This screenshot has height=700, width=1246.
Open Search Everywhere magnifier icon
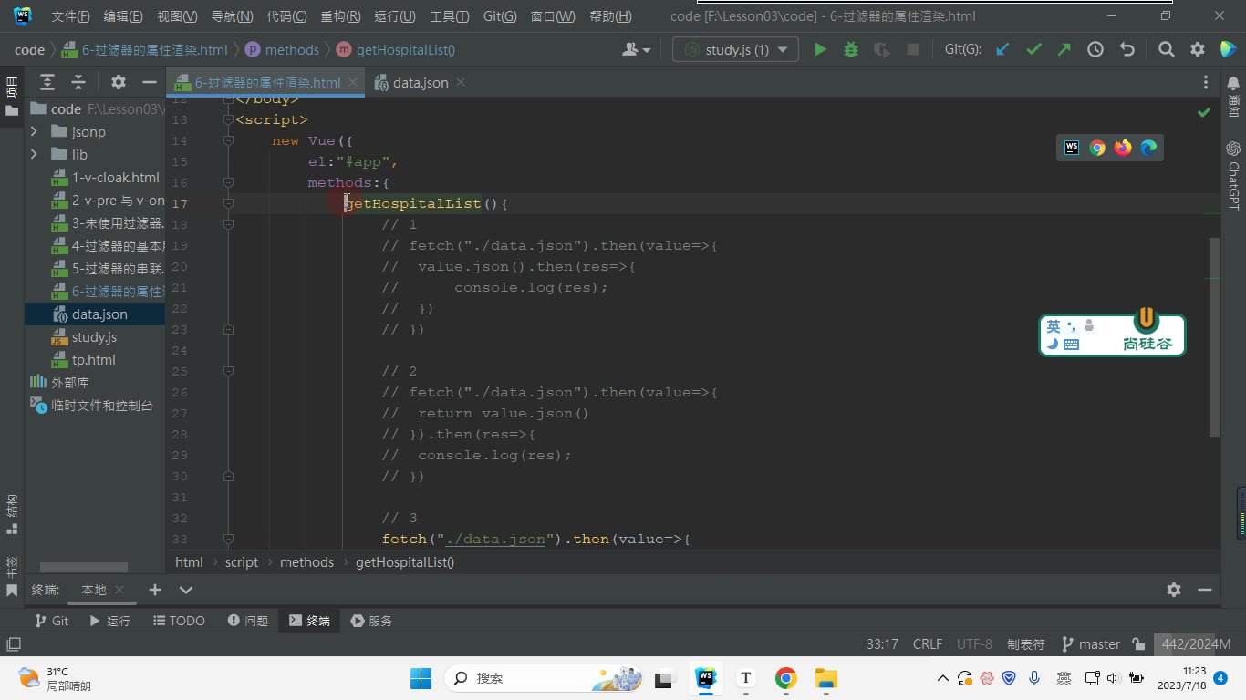1166,50
